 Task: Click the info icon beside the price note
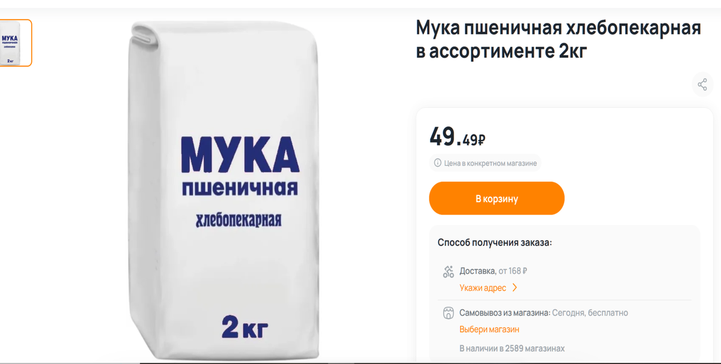click(x=437, y=163)
